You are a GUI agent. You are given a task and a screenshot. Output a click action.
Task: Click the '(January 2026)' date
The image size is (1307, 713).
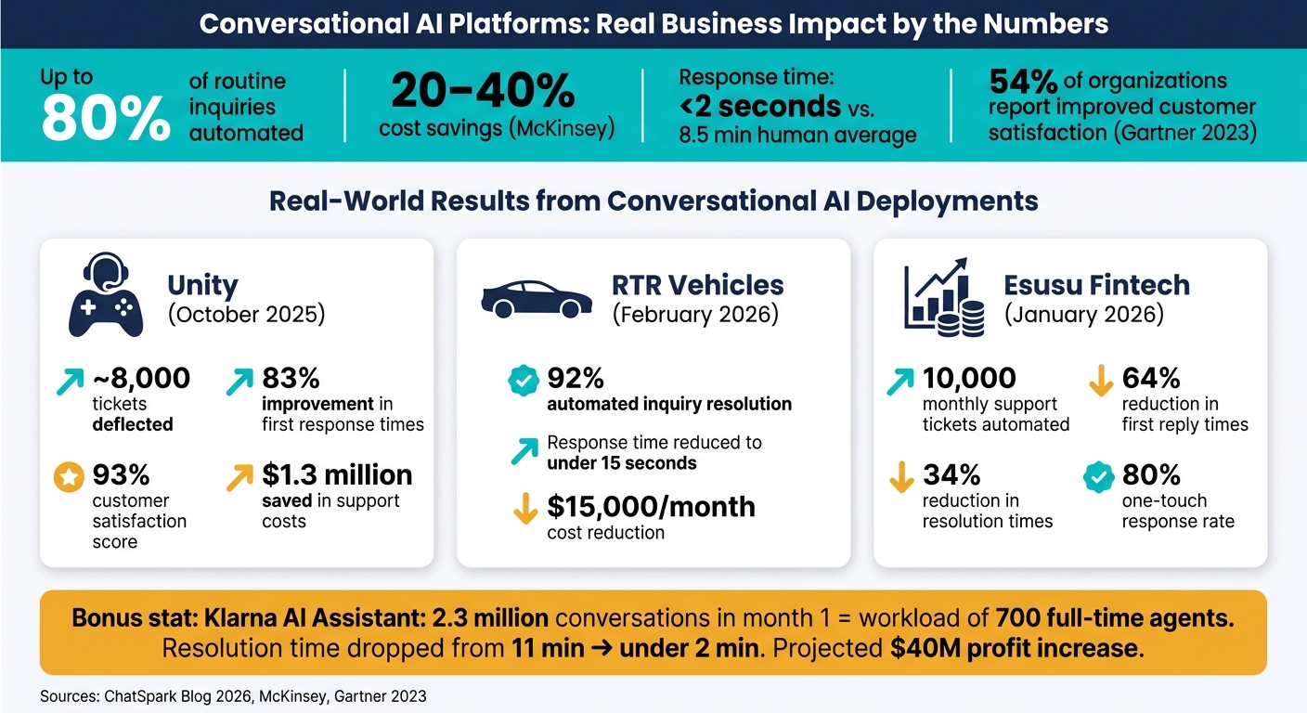(1084, 315)
